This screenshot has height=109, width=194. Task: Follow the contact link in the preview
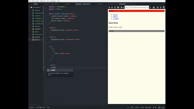116,19
